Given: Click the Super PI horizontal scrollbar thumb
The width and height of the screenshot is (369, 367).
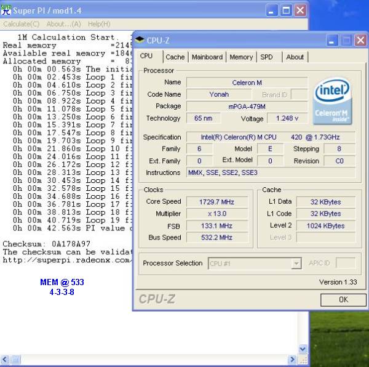Looking at the screenshot, I should point(16,360).
